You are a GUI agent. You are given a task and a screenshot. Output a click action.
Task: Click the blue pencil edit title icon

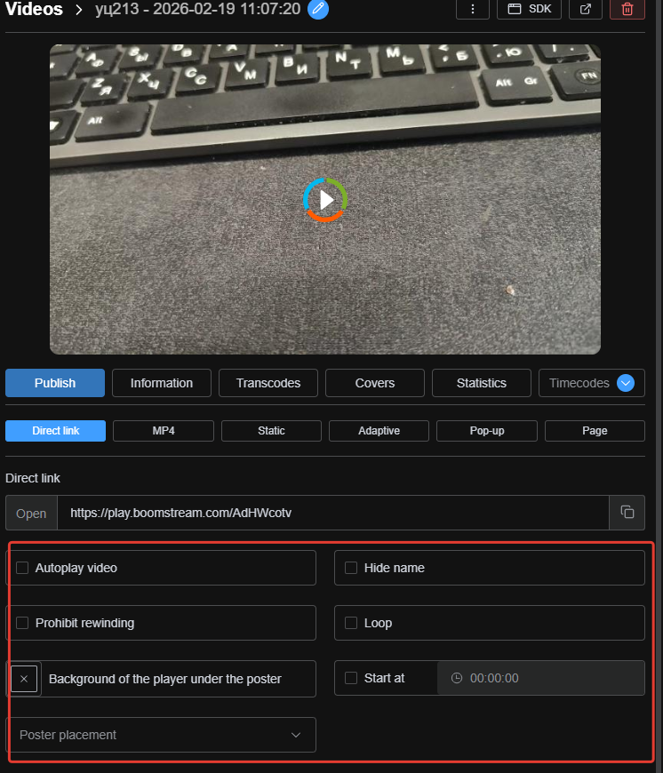[x=318, y=9]
